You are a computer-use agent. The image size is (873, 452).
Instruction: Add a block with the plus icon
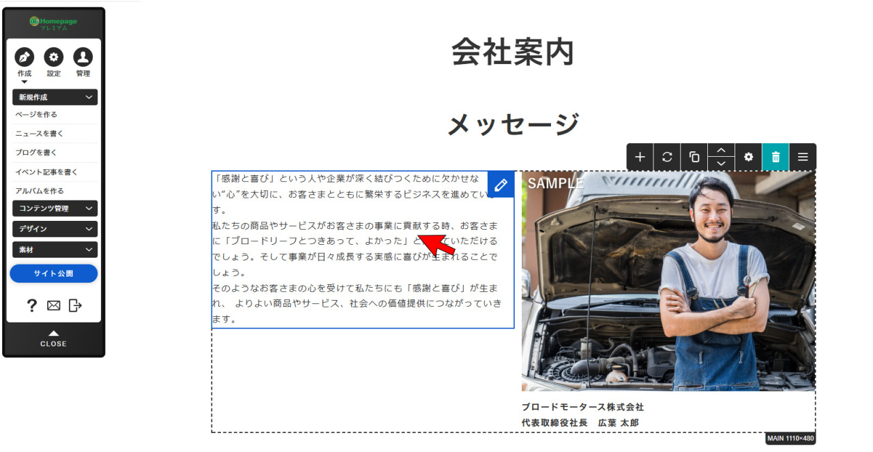640,157
